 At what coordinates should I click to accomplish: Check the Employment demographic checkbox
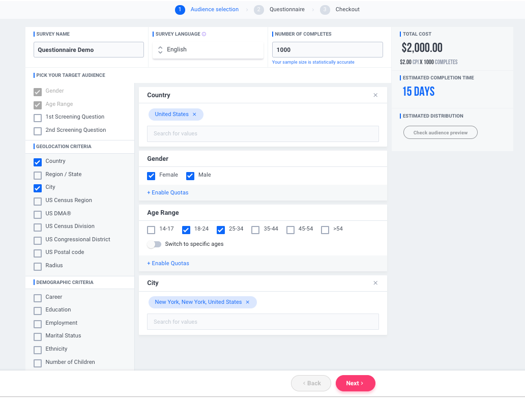[x=38, y=324]
